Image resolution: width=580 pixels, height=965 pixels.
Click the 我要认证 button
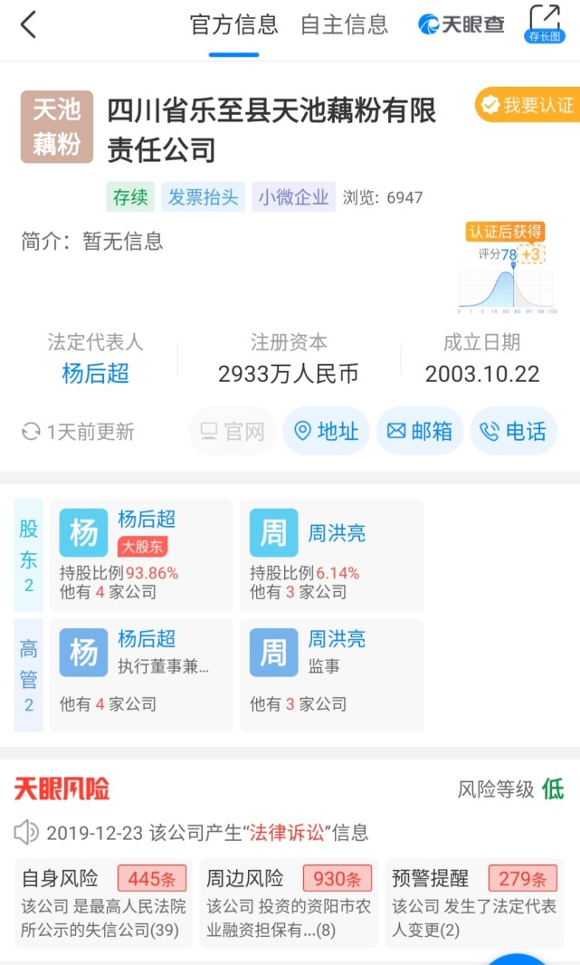tap(528, 105)
